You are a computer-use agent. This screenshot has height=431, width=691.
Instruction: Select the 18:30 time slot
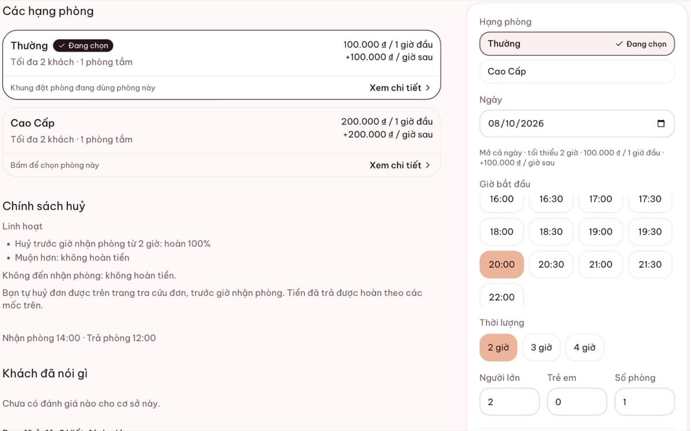(x=551, y=232)
